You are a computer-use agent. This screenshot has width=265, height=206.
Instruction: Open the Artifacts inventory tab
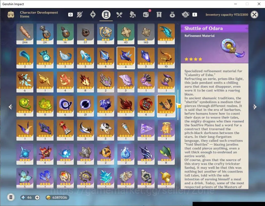pos(93,15)
